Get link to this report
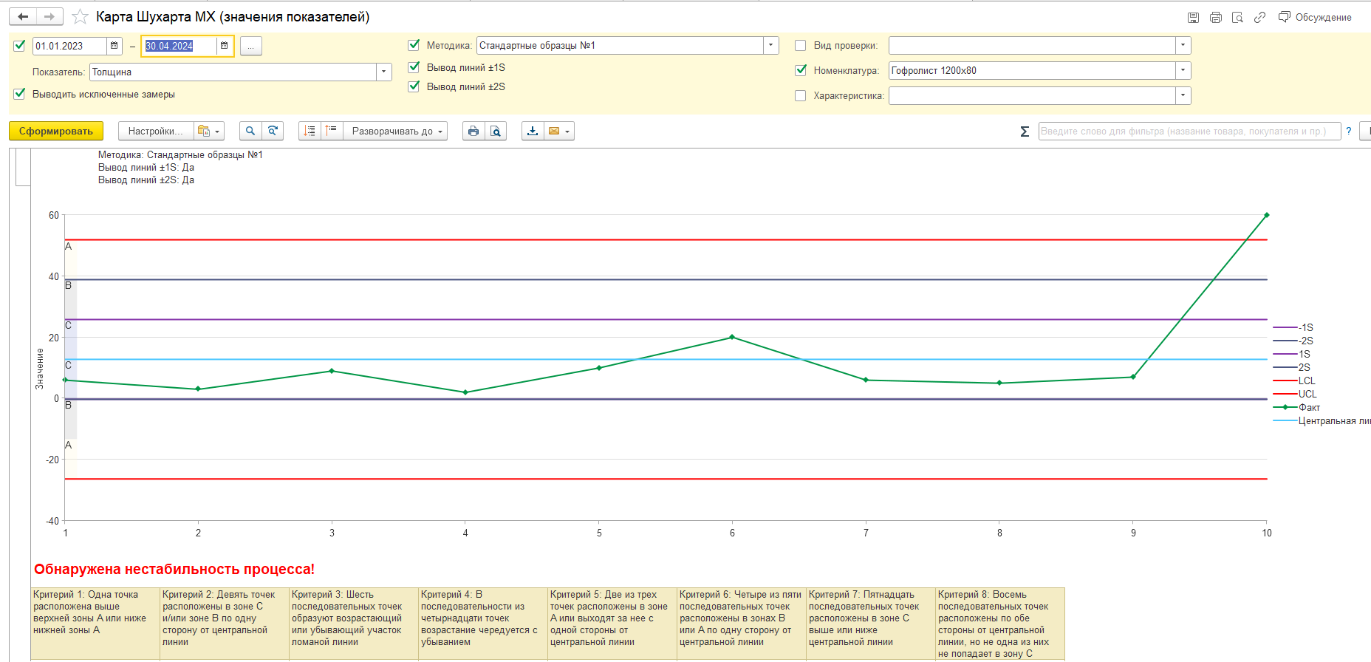Screen dimensions: 1371x662 (1259, 17)
